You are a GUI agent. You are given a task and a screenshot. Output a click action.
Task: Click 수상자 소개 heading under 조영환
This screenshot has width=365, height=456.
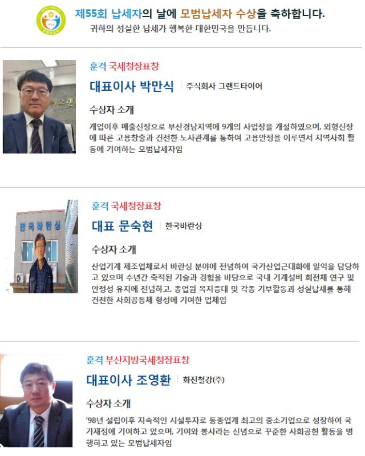(x=108, y=403)
